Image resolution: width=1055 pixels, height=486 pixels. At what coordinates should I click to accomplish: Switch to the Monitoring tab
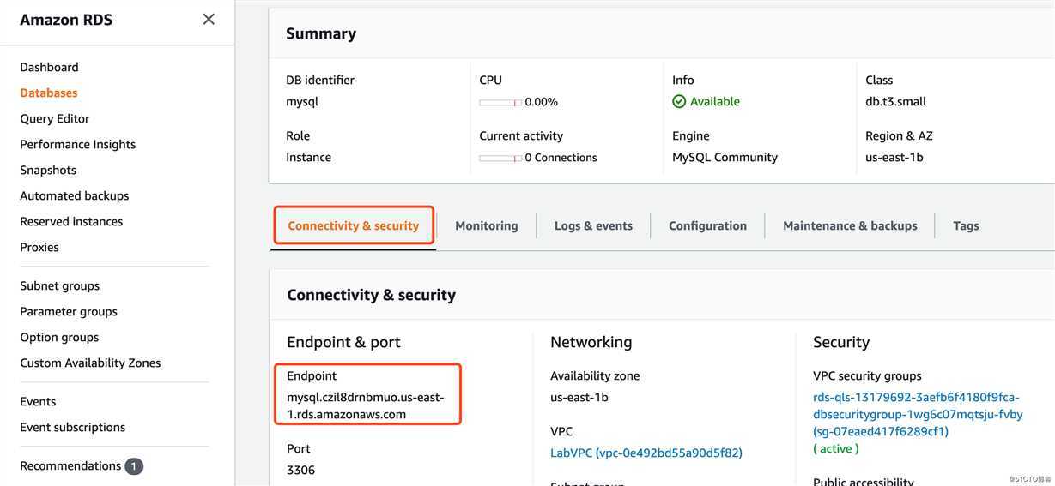487,225
